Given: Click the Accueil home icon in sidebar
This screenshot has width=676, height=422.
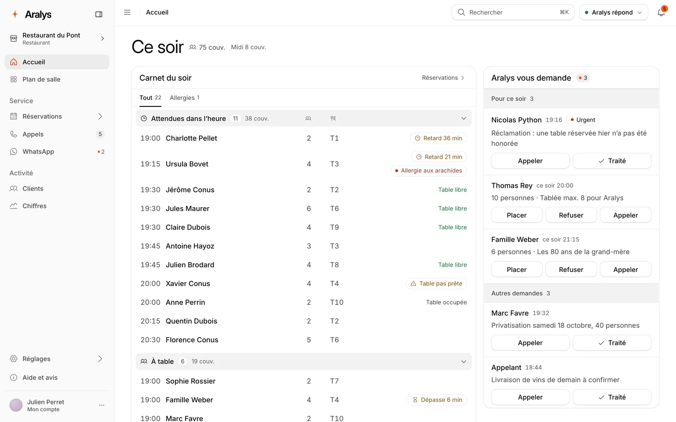Looking at the screenshot, I should pyautogui.click(x=14, y=62).
